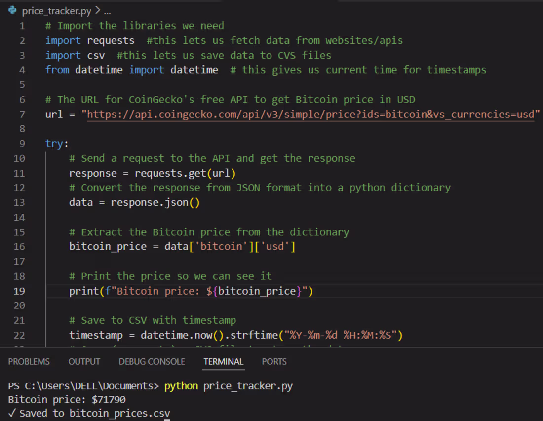Click line number 1 in gutter
543x421 pixels.
22,26
